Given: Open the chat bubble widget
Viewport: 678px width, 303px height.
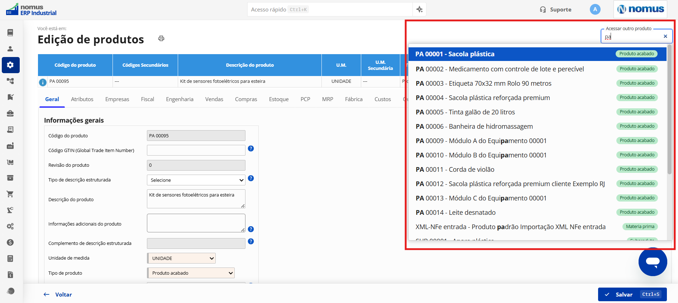Looking at the screenshot, I should [x=653, y=262].
